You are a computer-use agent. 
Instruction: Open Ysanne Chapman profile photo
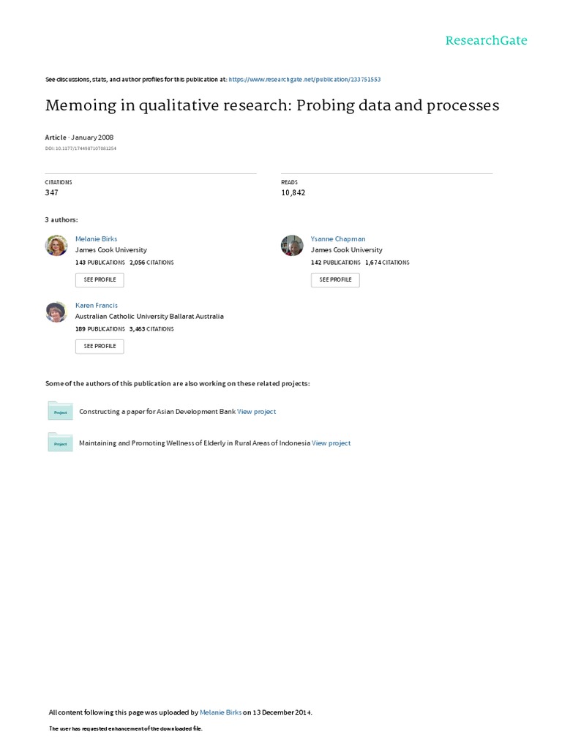tap(292, 246)
